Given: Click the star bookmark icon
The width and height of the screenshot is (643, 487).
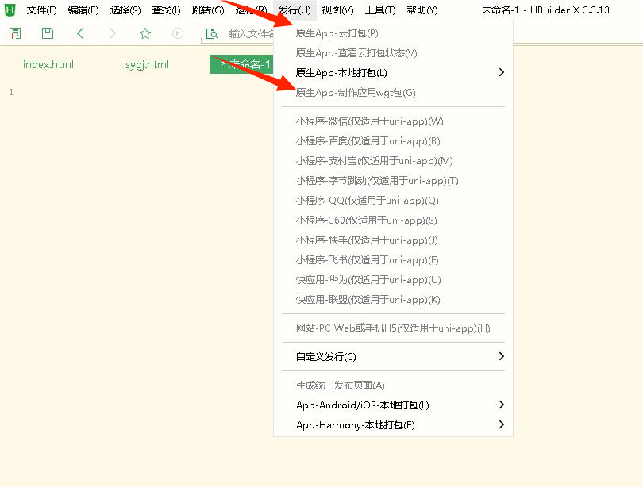Looking at the screenshot, I should [145, 33].
